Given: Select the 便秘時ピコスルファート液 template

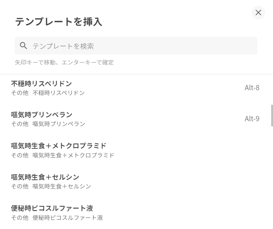Looking at the screenshot, I should pos(52,208).
